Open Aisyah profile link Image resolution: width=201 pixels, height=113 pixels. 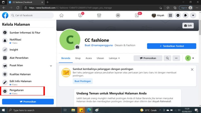pos(158,15)
